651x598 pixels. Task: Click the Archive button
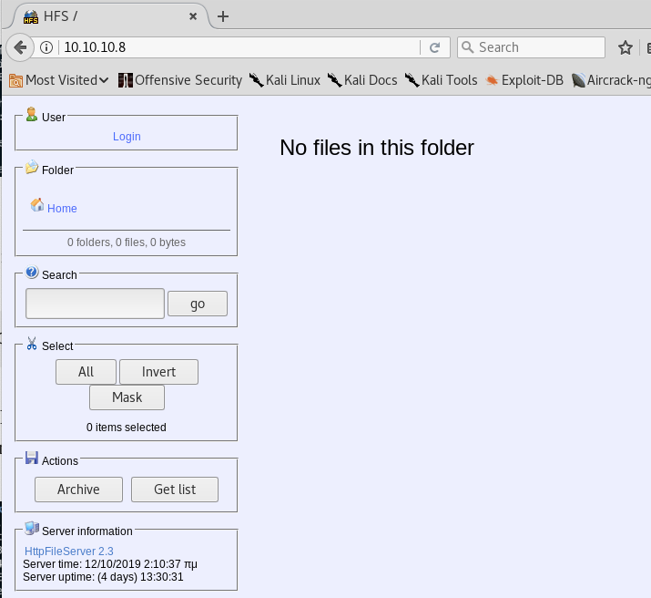pos(78,490)
